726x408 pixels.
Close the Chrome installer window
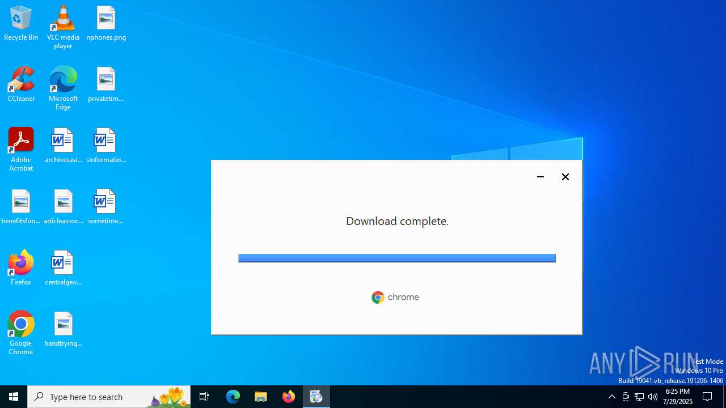(x=565, y=177)
